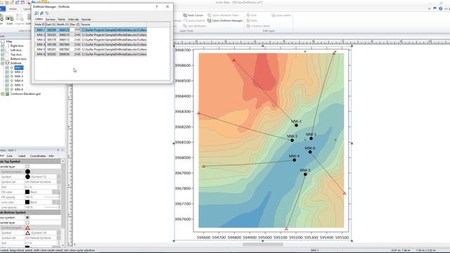Image resolution: width=450 pixels, height=253 pixels.
Task: Click the Contour Labels icon
Action: tap(248, 26)
